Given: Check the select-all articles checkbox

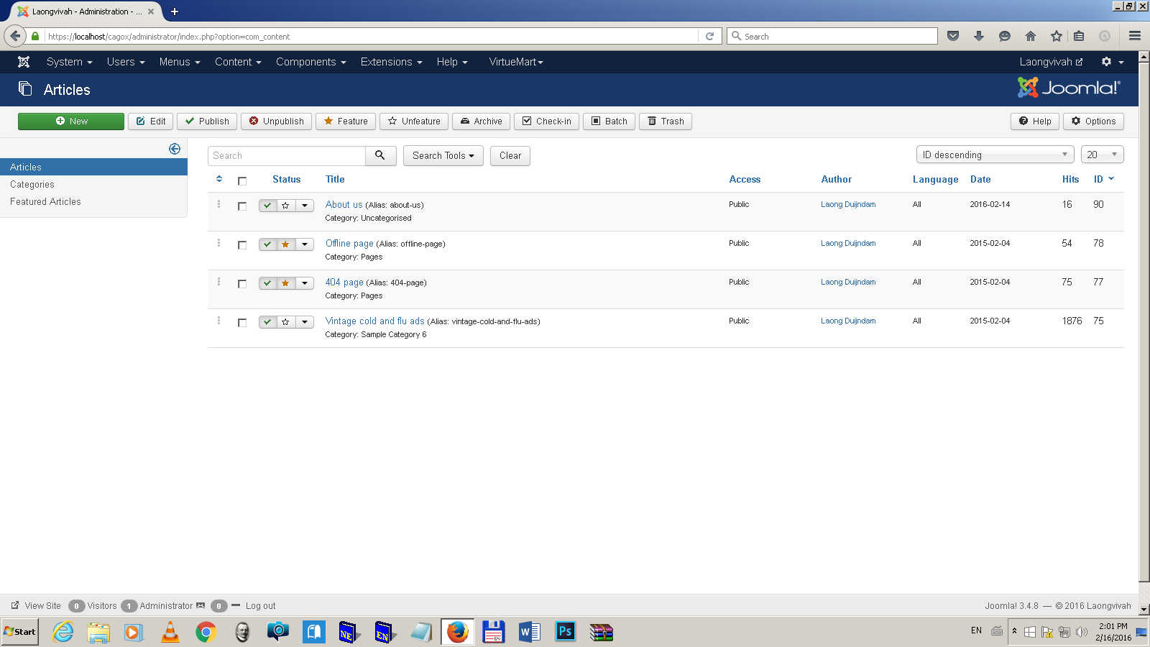Looking at the screenshot, I should tap(242, 181).
